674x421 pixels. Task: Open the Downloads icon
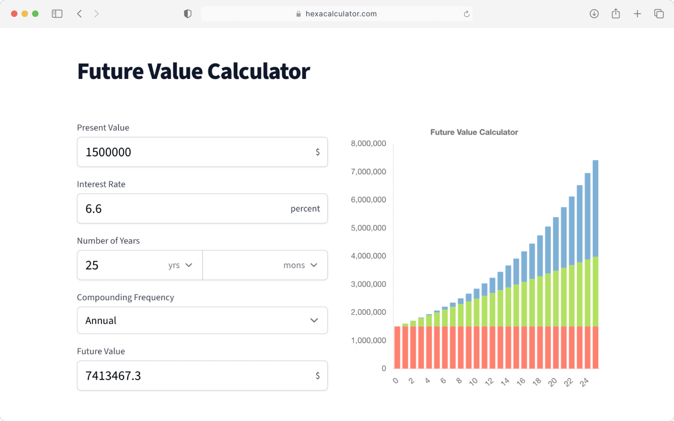594,13
